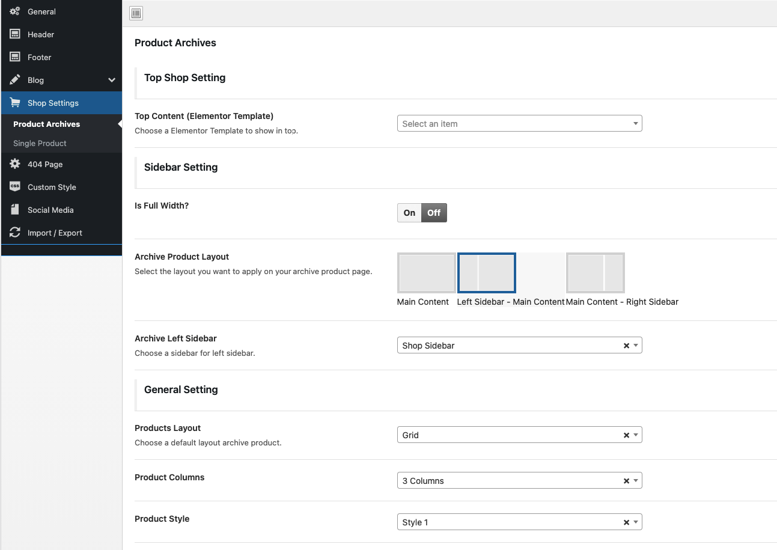Click the expand-all sections icon at top
This screenshot has width=777, height=550.
pos(136,13)
